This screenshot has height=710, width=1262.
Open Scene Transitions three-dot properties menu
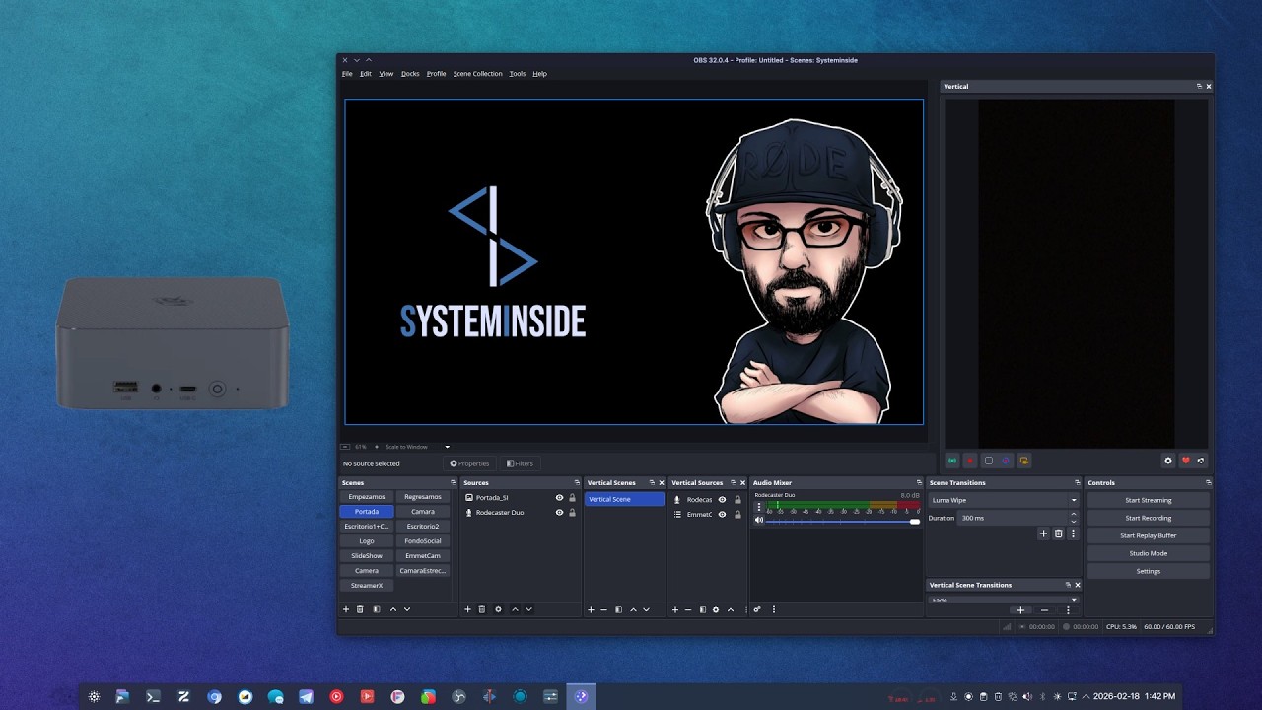click(x=1073, y=533)
